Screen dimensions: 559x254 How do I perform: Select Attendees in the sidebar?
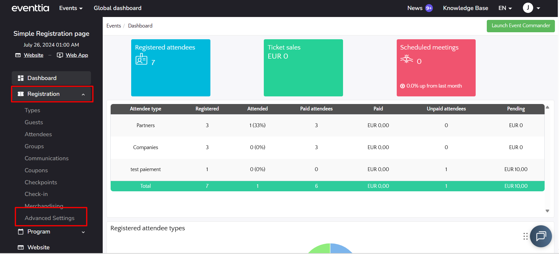click(38, 134)
